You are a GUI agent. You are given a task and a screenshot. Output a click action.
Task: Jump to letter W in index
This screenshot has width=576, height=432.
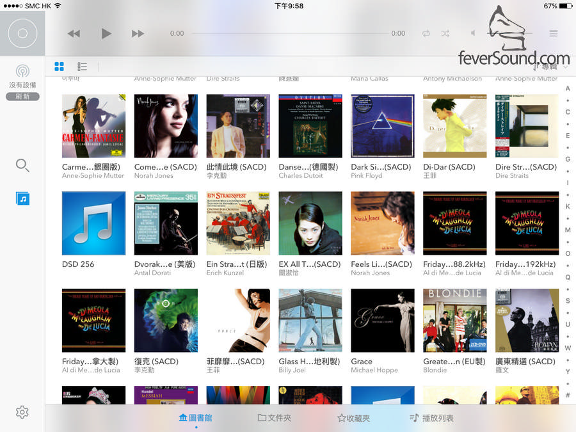tap(568, 348)
